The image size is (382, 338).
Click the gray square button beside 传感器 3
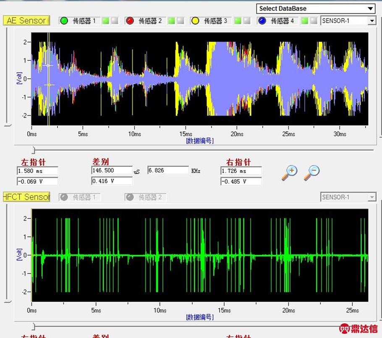click(247, 21)
